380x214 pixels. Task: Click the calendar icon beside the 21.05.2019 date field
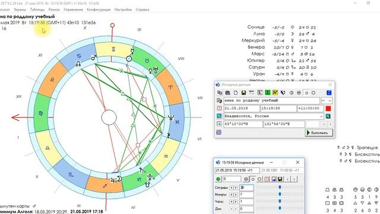pyautogui.click(x=219, y=108)
